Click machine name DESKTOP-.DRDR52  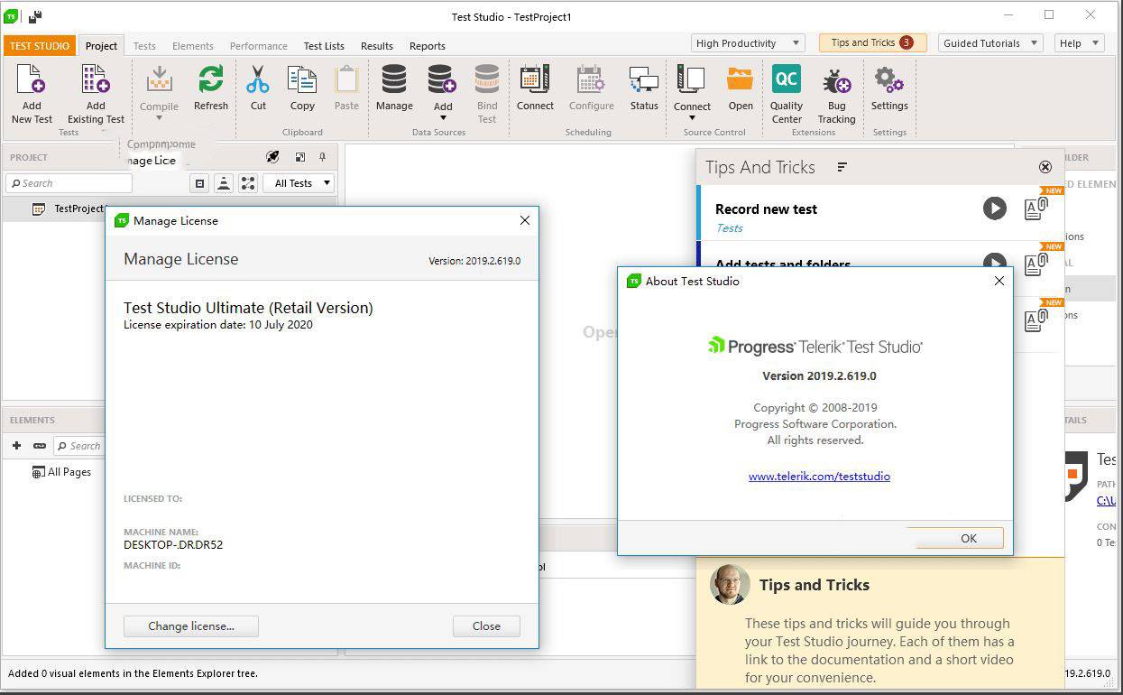(173, 545)
